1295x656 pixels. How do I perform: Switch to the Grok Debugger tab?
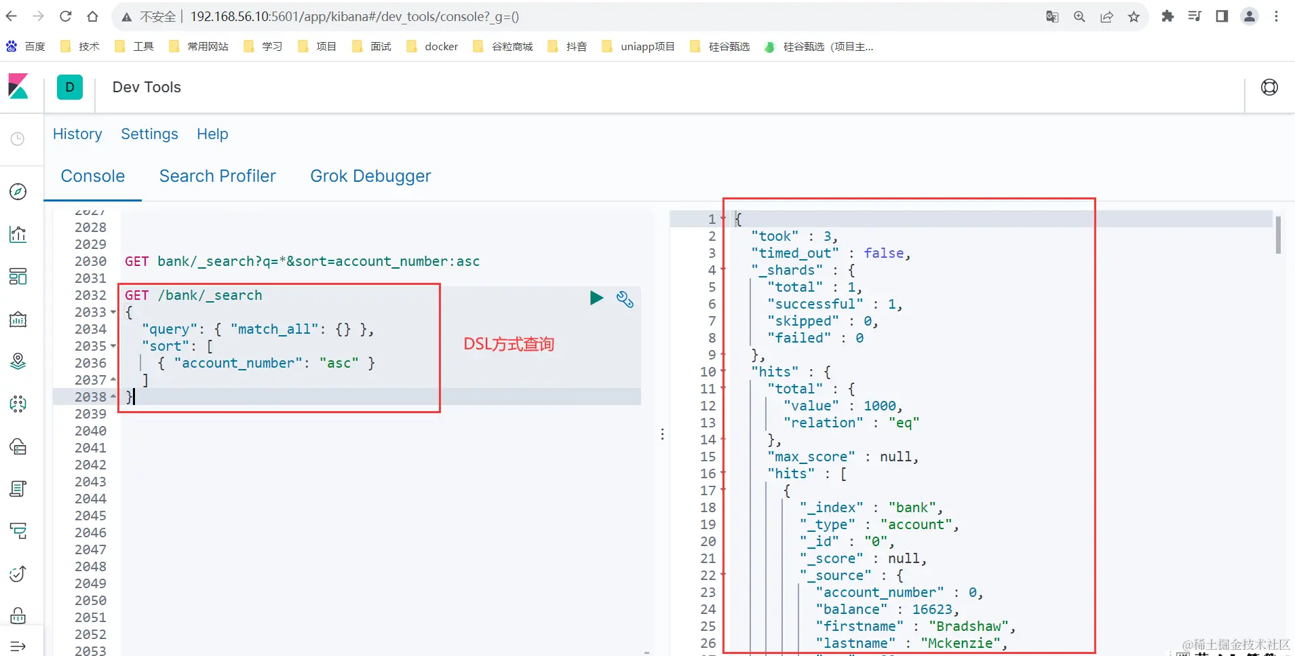(370, 176)
